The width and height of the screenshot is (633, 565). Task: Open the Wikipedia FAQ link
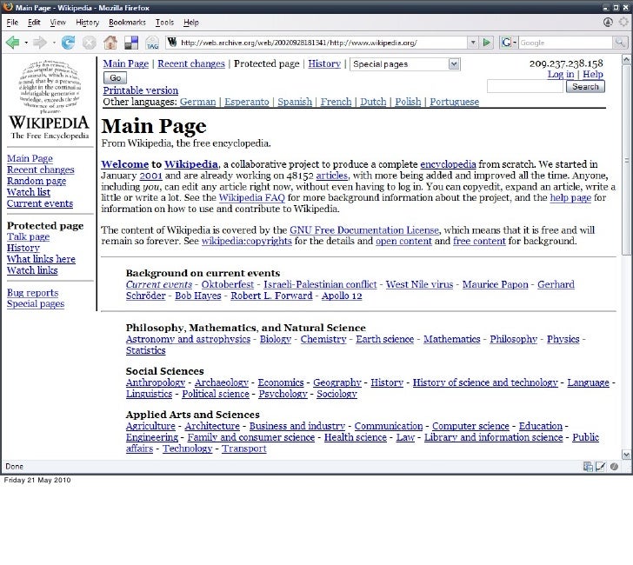tap(252, 197)
